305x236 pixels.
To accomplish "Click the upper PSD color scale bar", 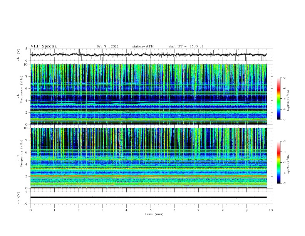I will click(x=278, y=99).
